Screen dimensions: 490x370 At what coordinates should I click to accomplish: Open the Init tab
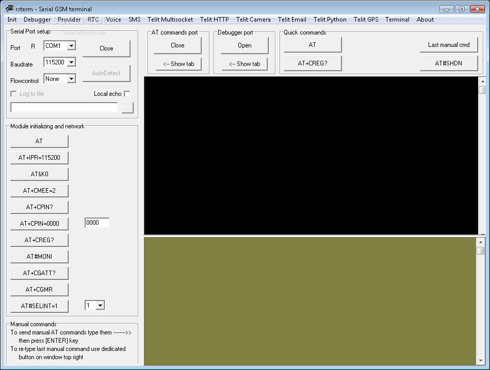click(x=12, y=20)
